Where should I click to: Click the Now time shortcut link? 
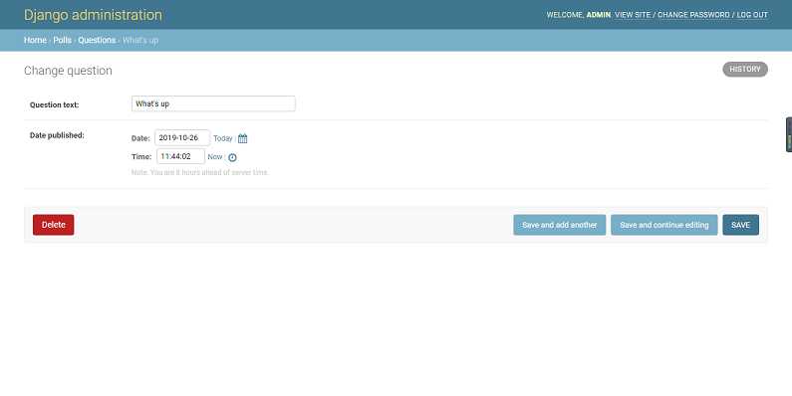click(x=214, y=157)
